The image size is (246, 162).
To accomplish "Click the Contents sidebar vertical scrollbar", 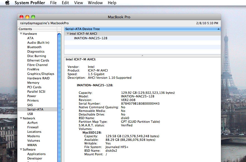I will coord(59,97).
